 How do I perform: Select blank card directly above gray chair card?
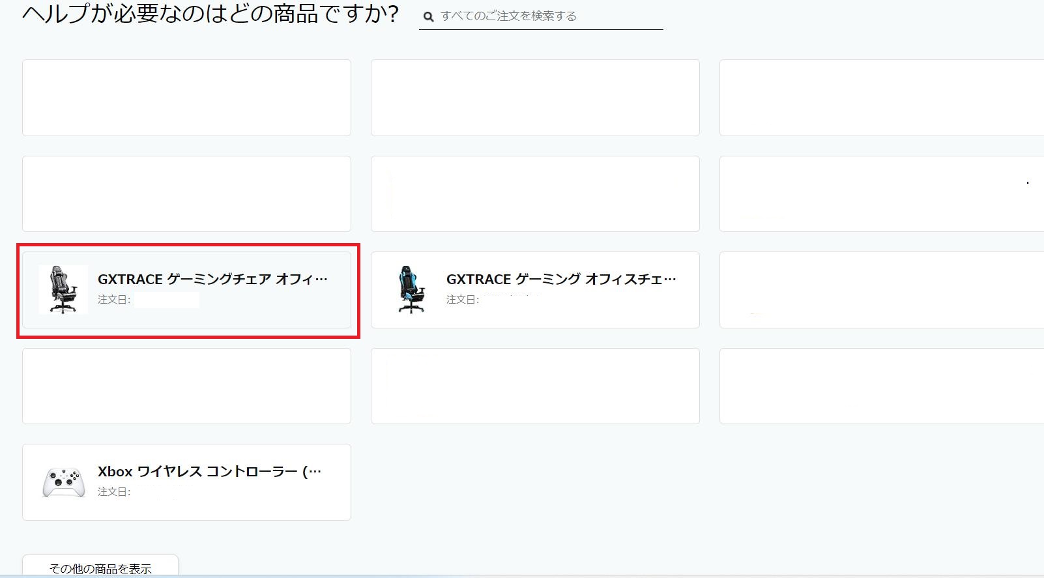186,194
